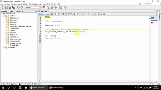This screenshot has width=161, height=90.
Task: Switch to the Services tab
Action: click(4, 11)
